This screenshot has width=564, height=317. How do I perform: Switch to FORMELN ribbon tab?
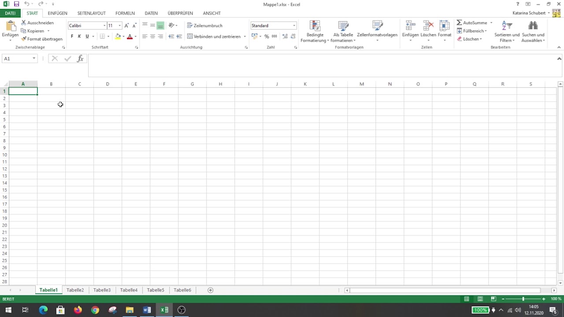tap(125, 13)
